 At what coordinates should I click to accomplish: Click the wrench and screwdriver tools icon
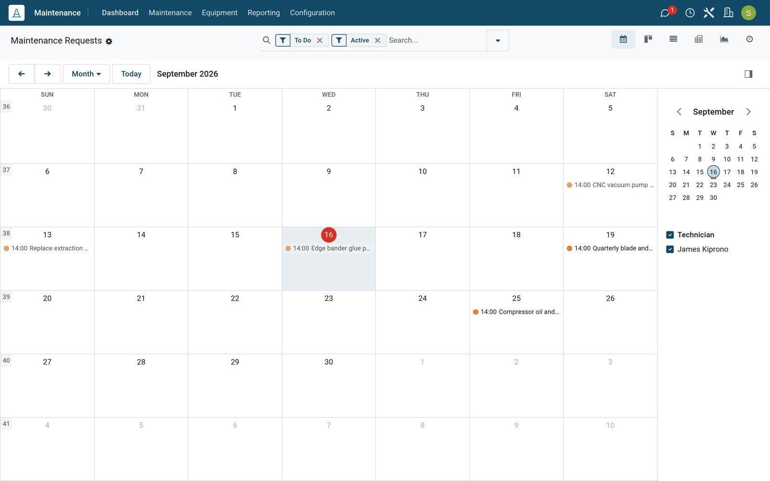[x=708, y=13]
